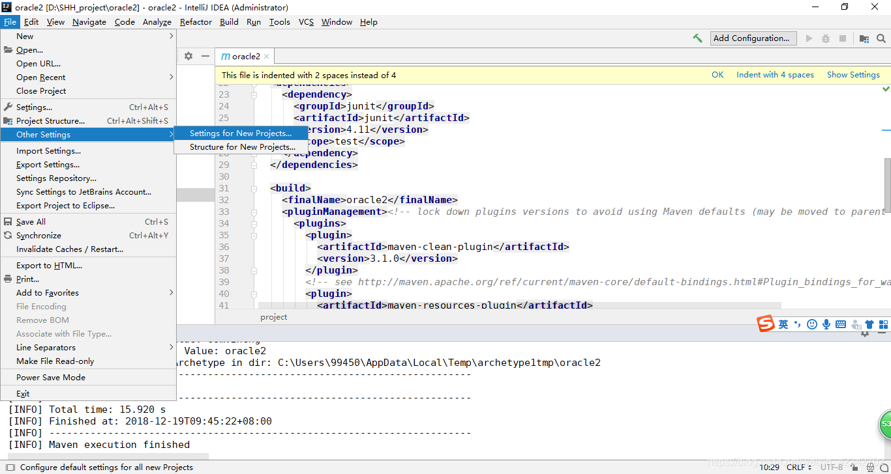The height and width of the screenshot is (474, 891).
Task: Choose Project Structure... menu item
Action: [88, 120]
